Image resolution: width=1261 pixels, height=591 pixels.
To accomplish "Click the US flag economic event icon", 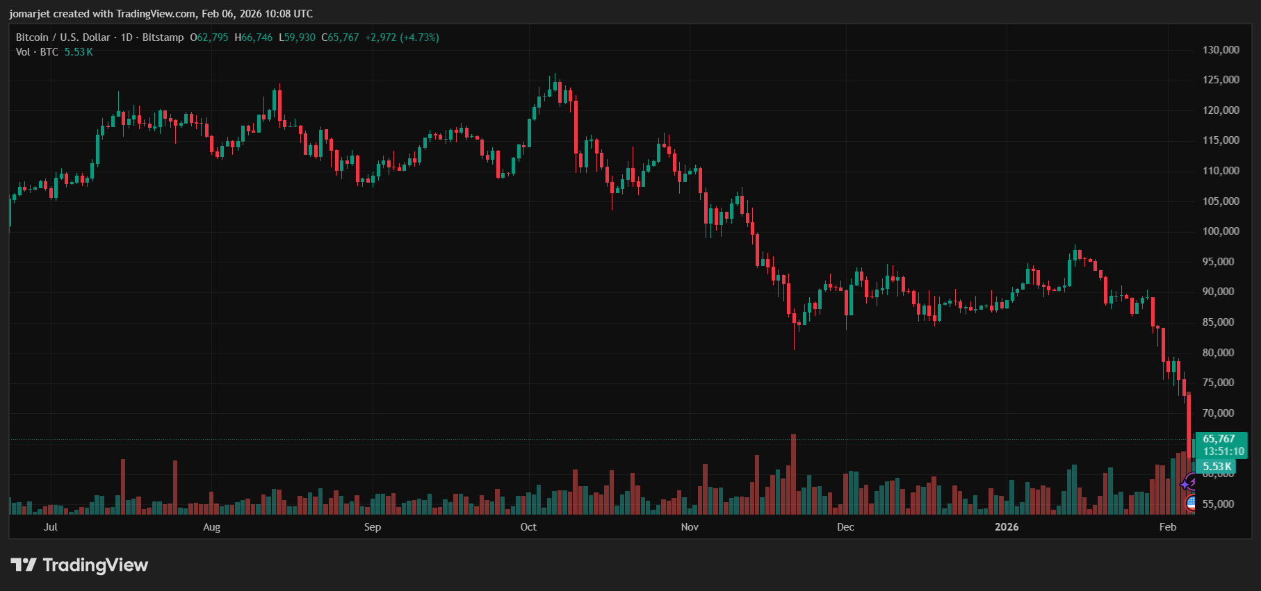I will tap(1190, 502).
